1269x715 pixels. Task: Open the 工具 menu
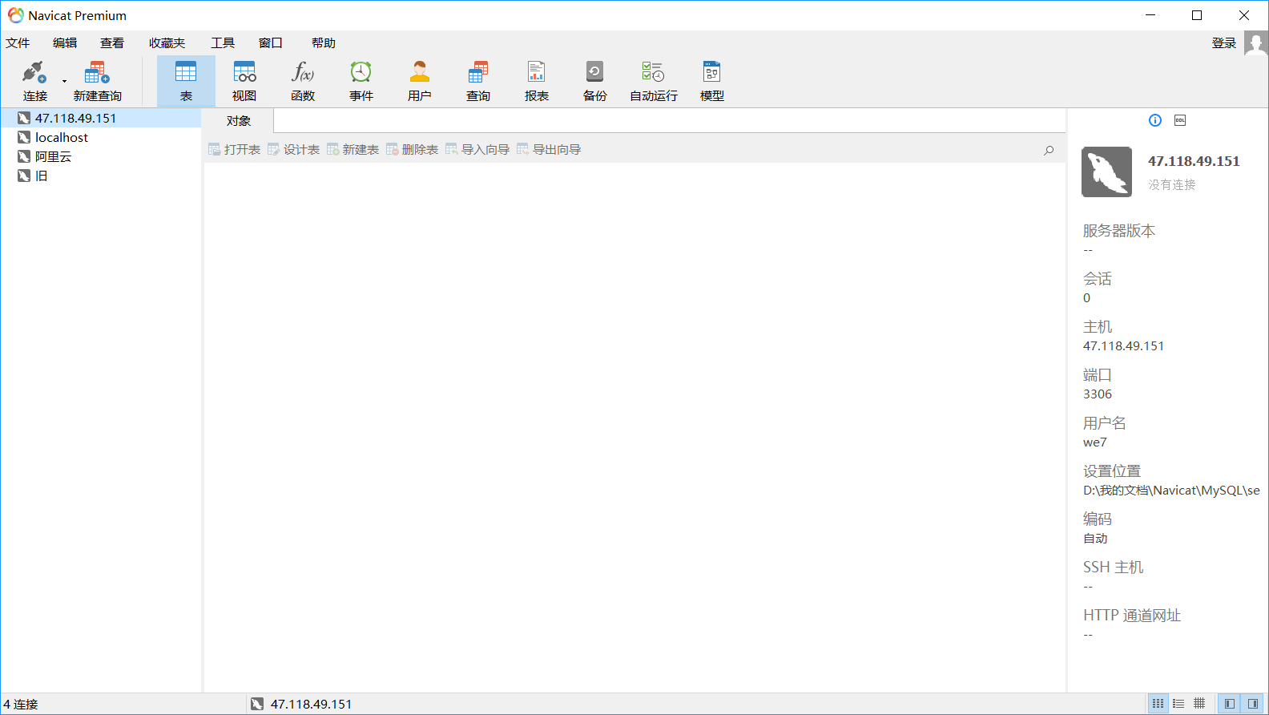(223, 43)
